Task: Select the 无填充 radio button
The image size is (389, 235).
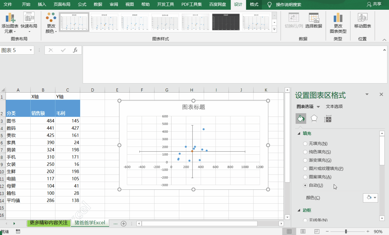Action: click(x=305, y=144)
